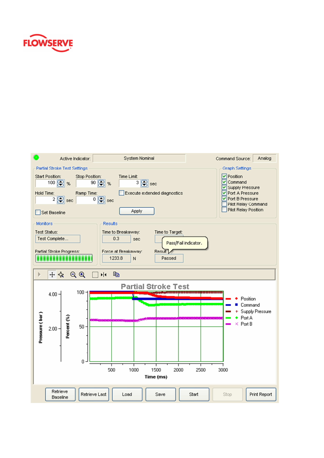Click the Result field showing Passed
The height and width of the screenshot is (458, 324).
coord(169,259)
